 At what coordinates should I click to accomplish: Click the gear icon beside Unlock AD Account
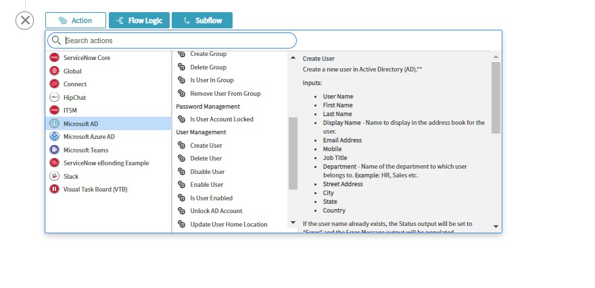point(182,211)
